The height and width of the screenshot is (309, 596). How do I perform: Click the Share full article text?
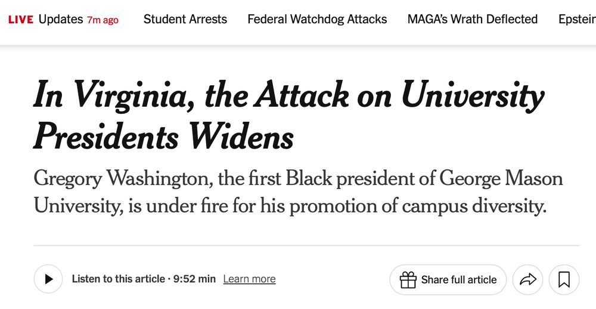pos(459,280)
